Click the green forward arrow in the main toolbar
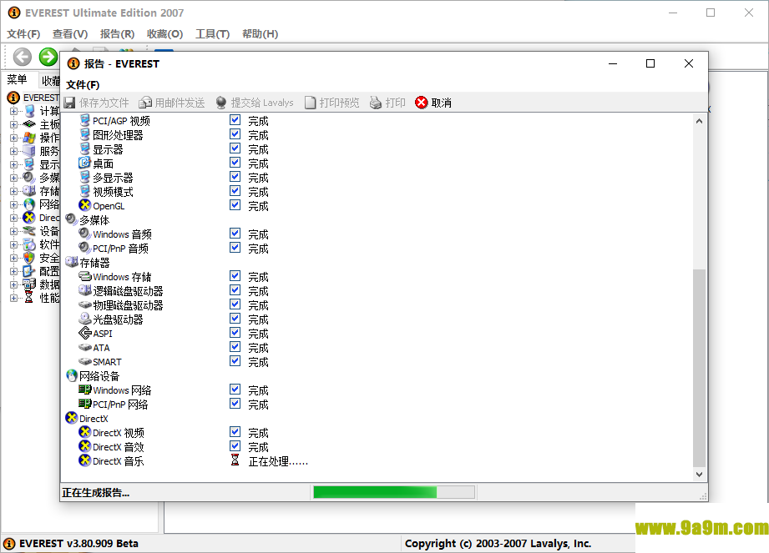769x553 pixels. pyautogui.click(x=48, y=57)
